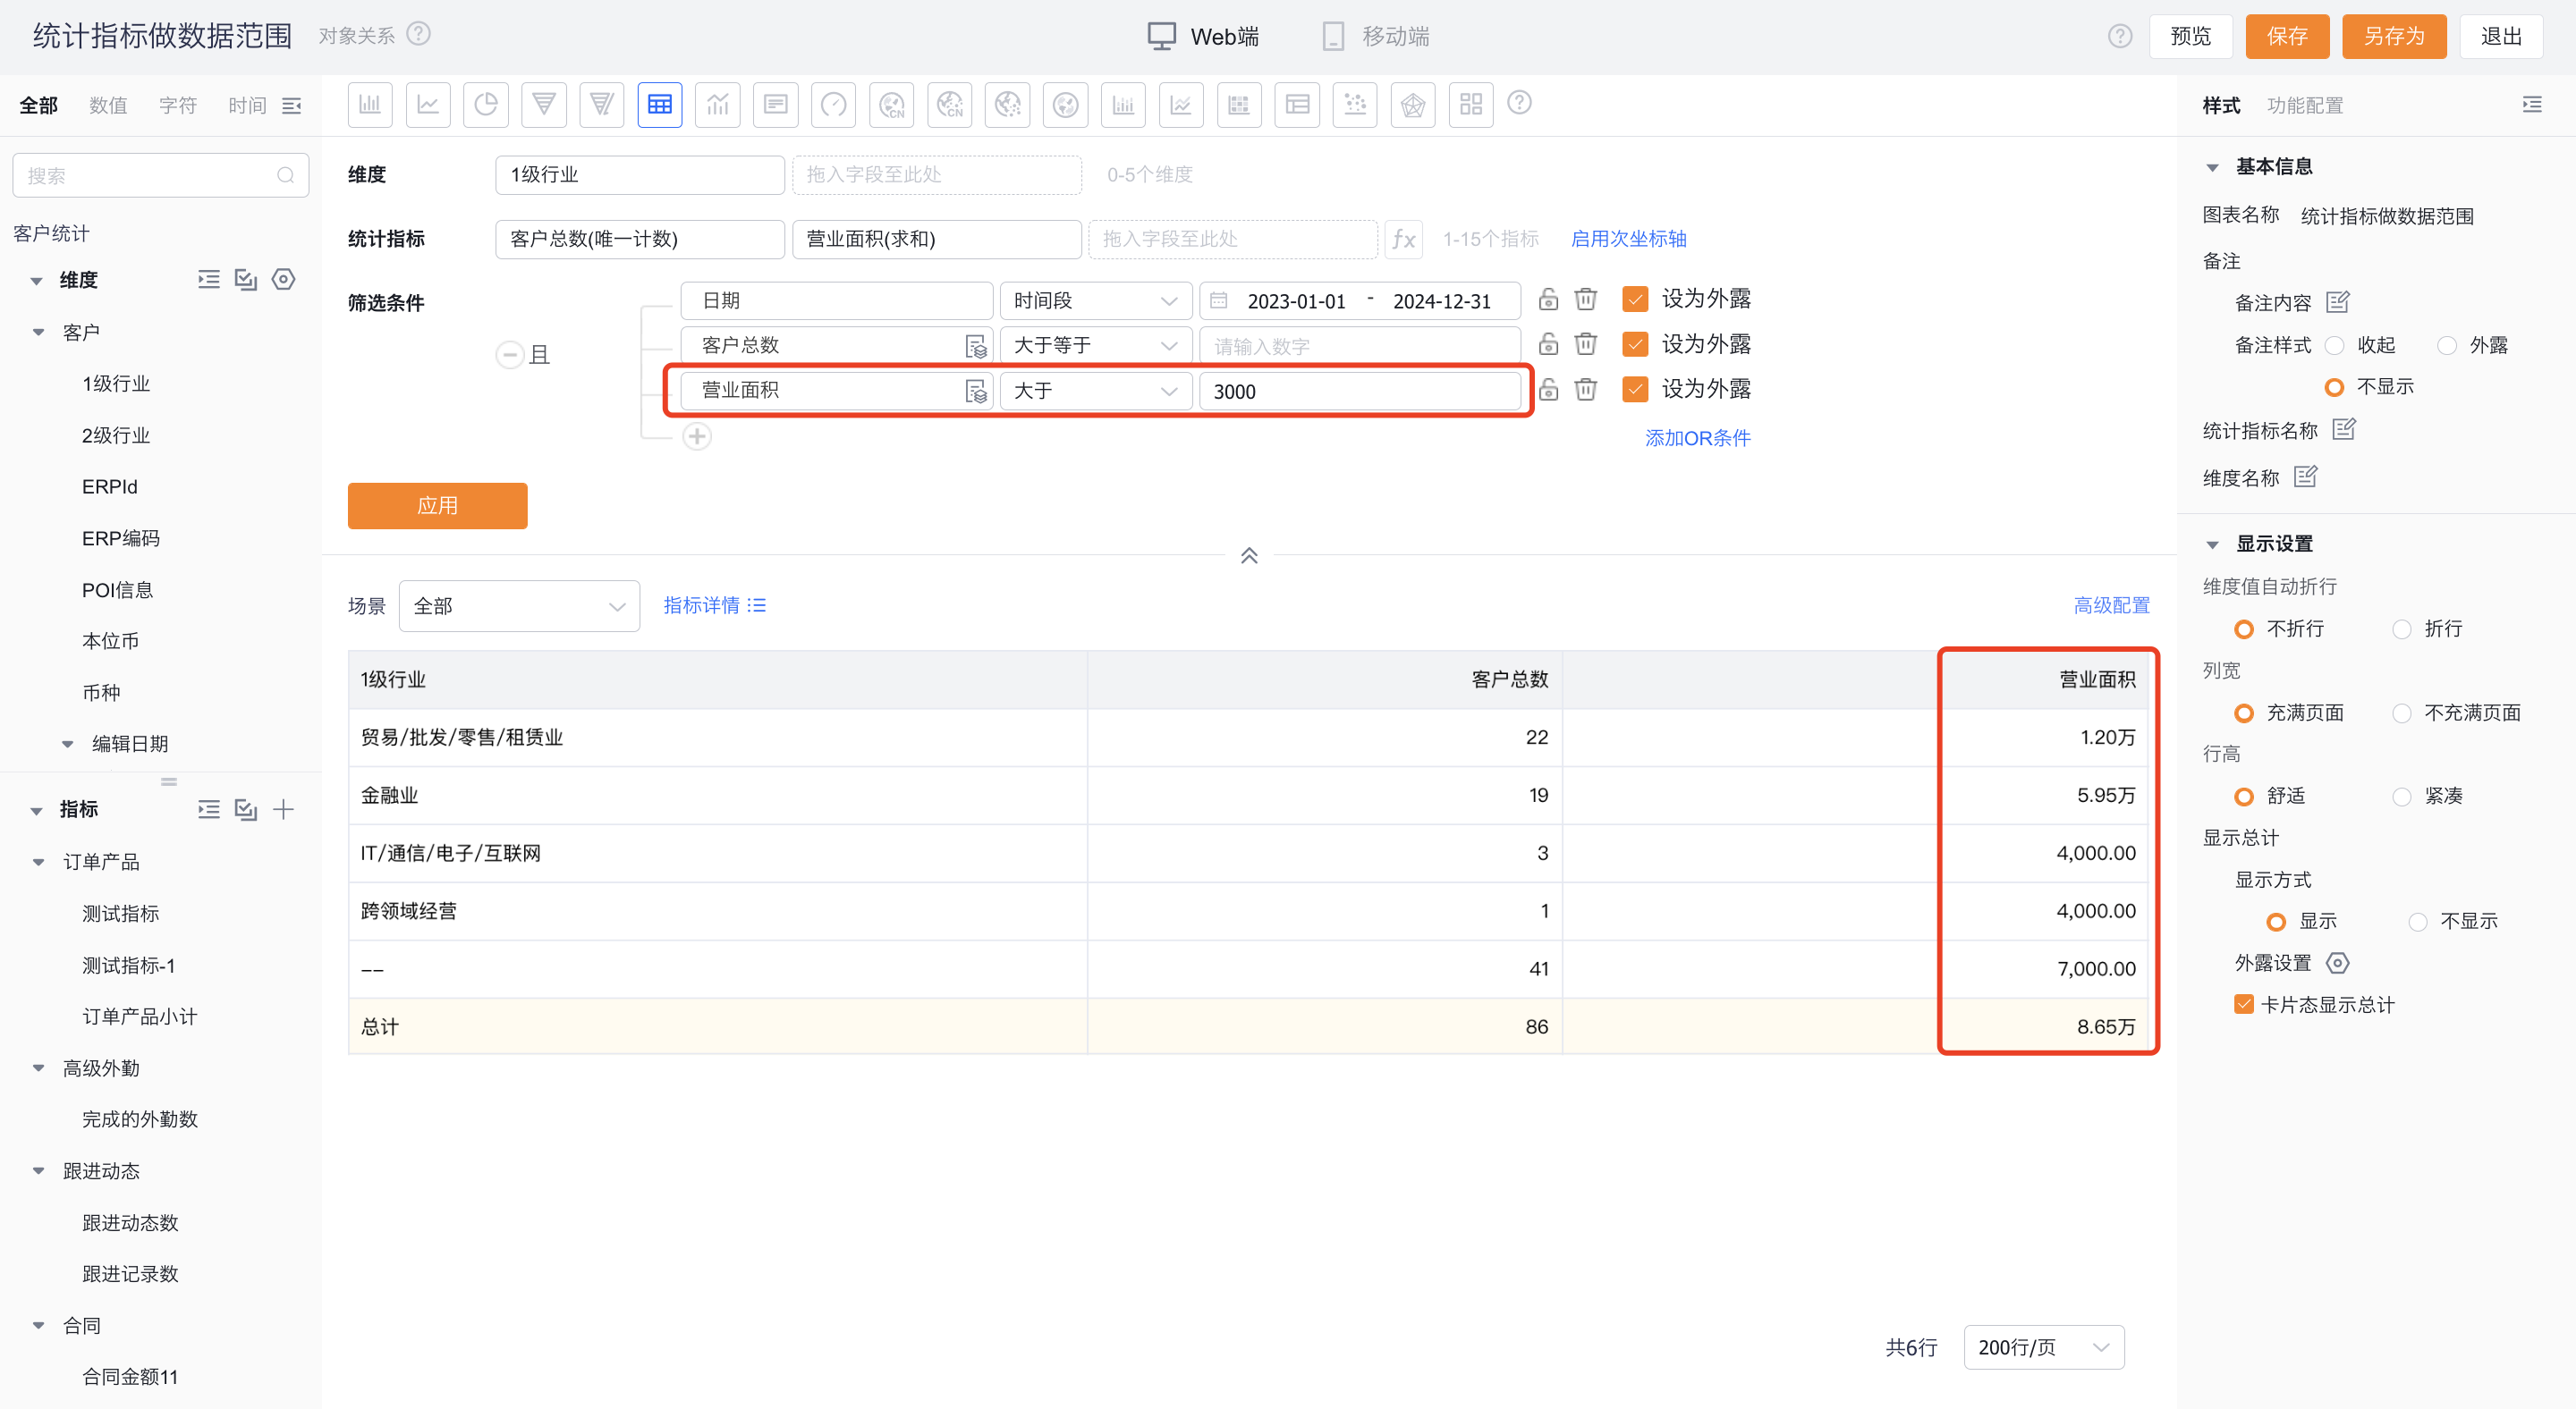Toggle 卡片态显示总计 checkbox
The width and height of the screenshot is (2576, 1409).
pyautogui.click(x=2244, y=1004)
